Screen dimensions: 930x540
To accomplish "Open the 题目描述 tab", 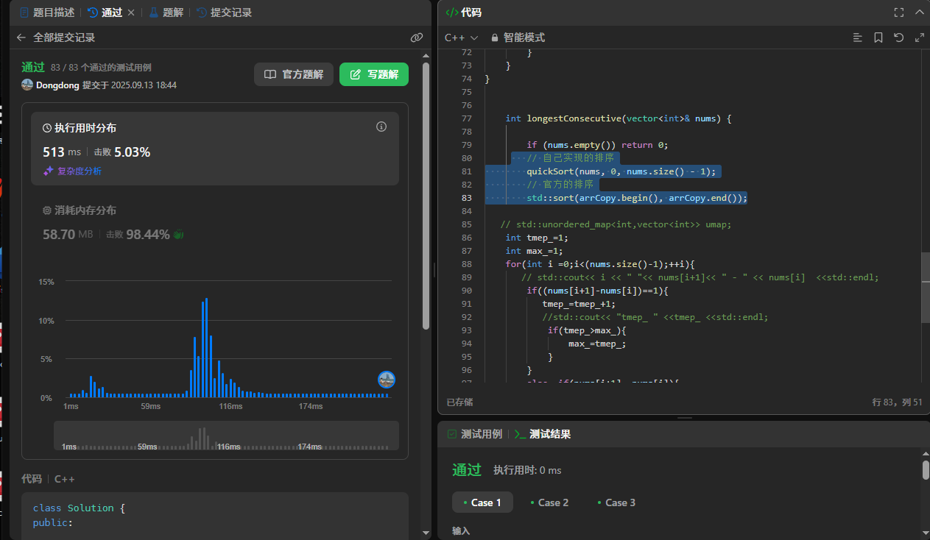I will 47,13.
